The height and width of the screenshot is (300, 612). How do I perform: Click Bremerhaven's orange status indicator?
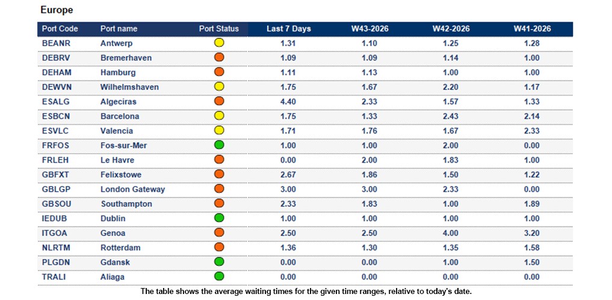coord(219,57)
